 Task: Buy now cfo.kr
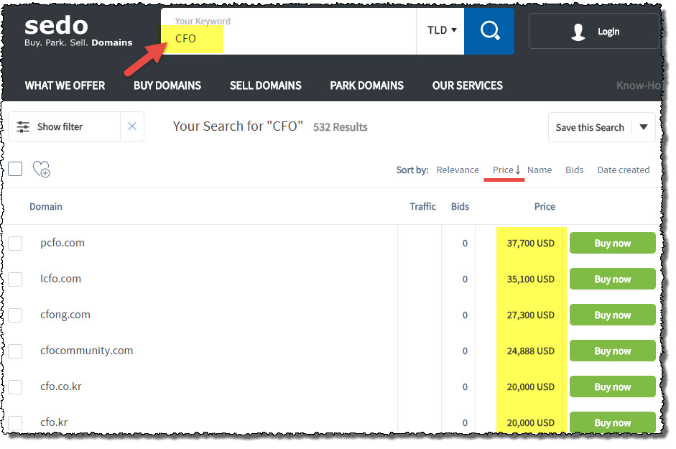pos(613,422)
